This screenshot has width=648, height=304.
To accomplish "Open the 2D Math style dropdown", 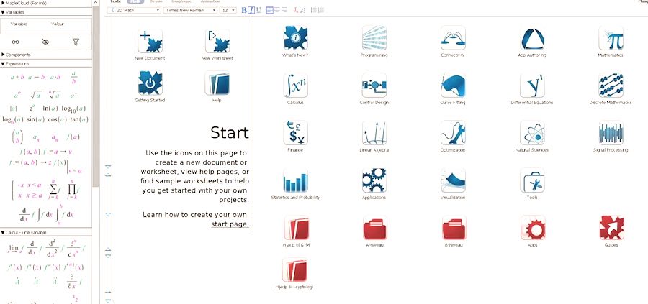I will (x=133, y=10).
